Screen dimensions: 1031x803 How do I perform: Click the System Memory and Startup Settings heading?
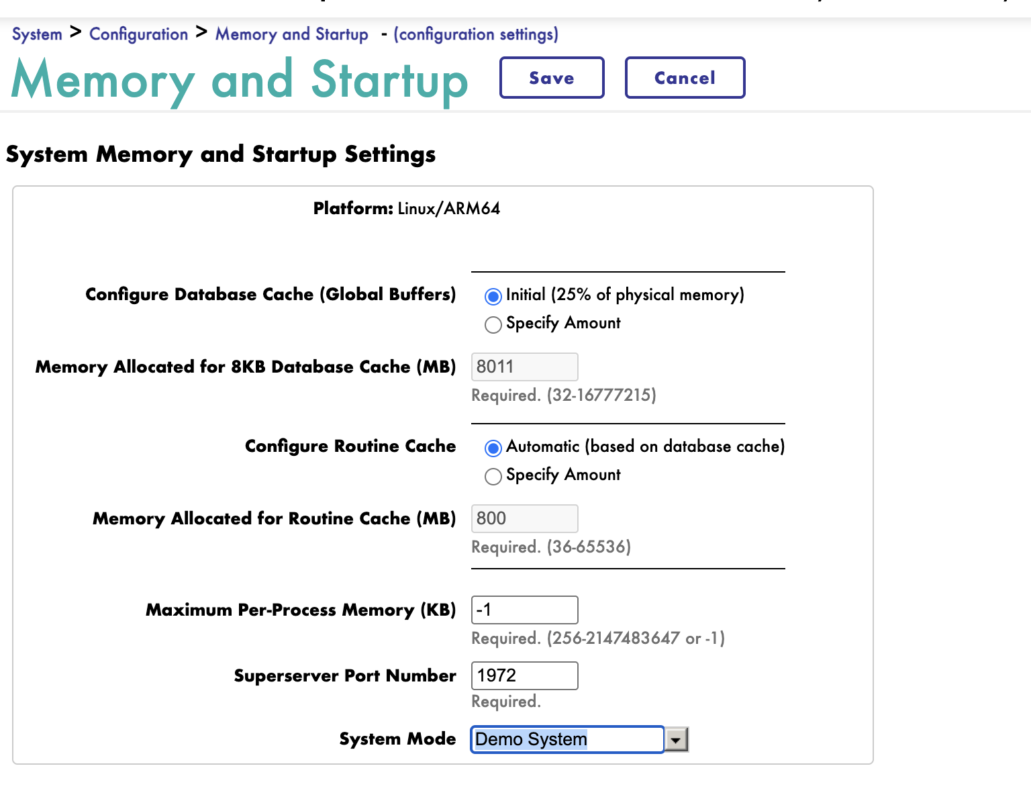point(221,154)
